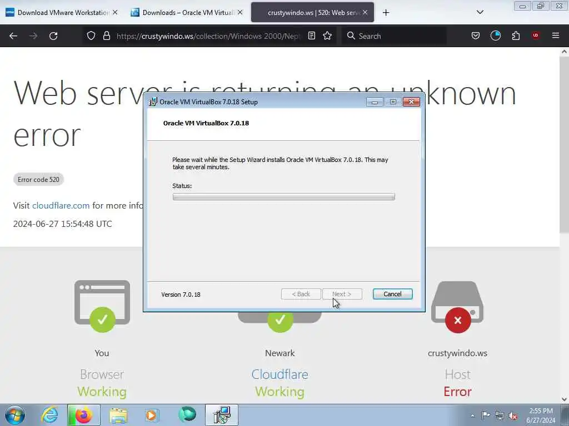Open the Firefox hamburger menu
569x426 pixels.
pos(556,35)
